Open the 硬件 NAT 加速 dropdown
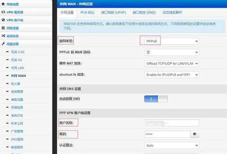The width and height of the screenshot is (227, 154). 172,64
